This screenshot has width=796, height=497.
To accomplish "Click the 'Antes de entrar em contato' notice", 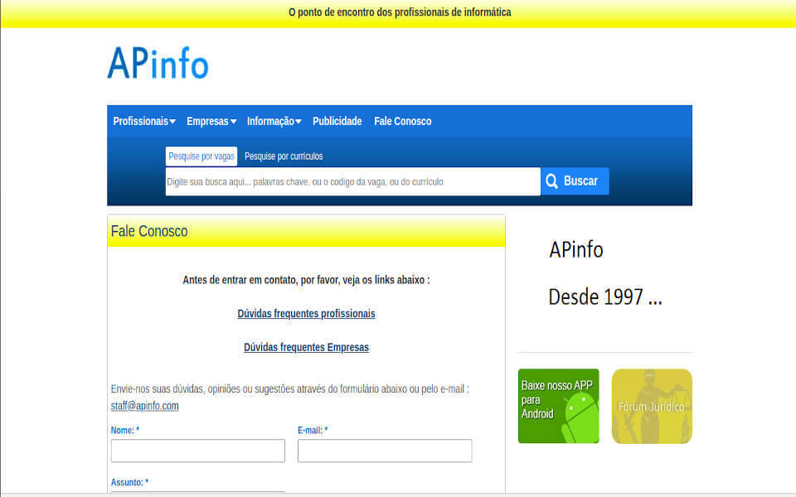I will coord(306,280).
